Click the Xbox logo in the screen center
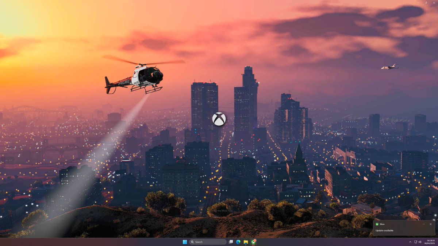The height and width of the screenshot is (246, 438). pyautogui.click(x=219, y=119)
